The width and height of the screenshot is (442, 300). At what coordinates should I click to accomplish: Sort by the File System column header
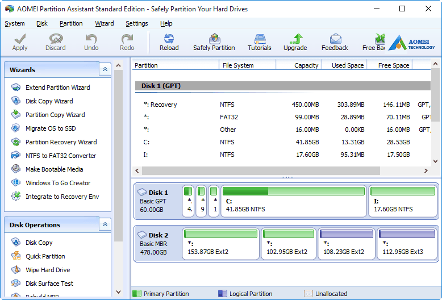point(247,65)
